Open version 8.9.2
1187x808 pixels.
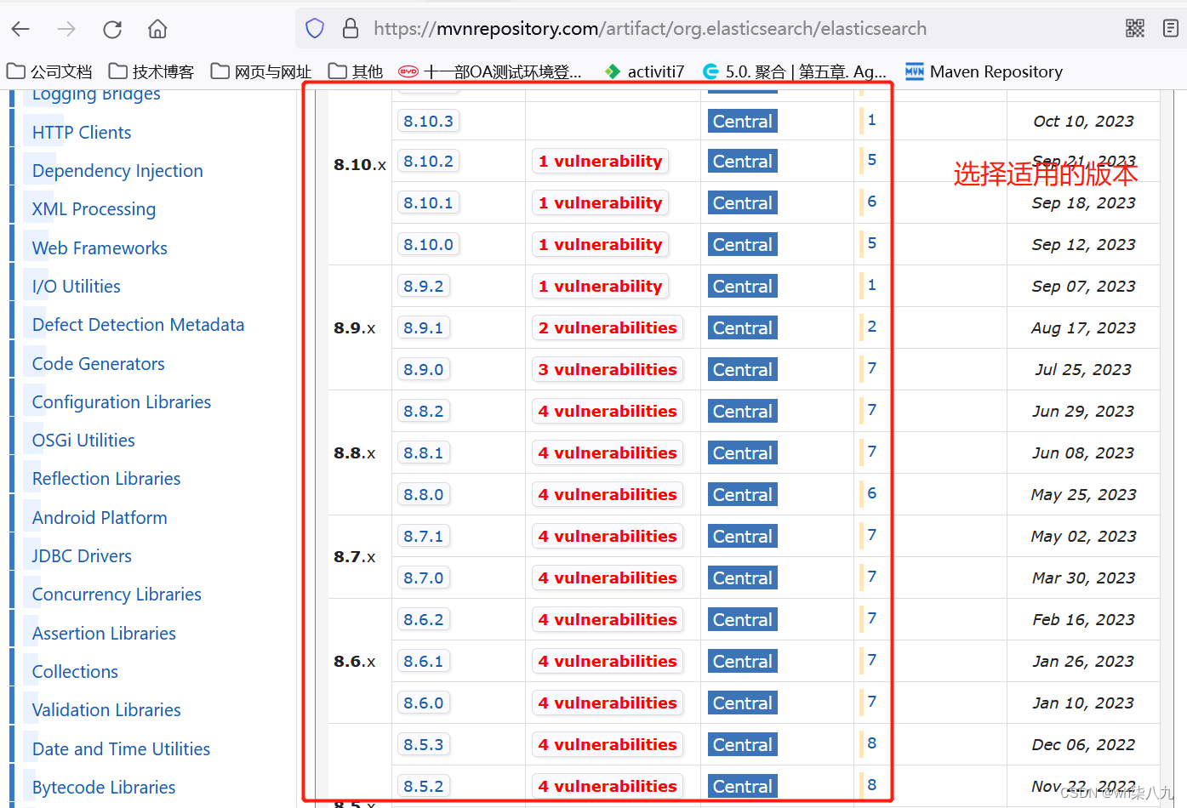tap(424, 286)
